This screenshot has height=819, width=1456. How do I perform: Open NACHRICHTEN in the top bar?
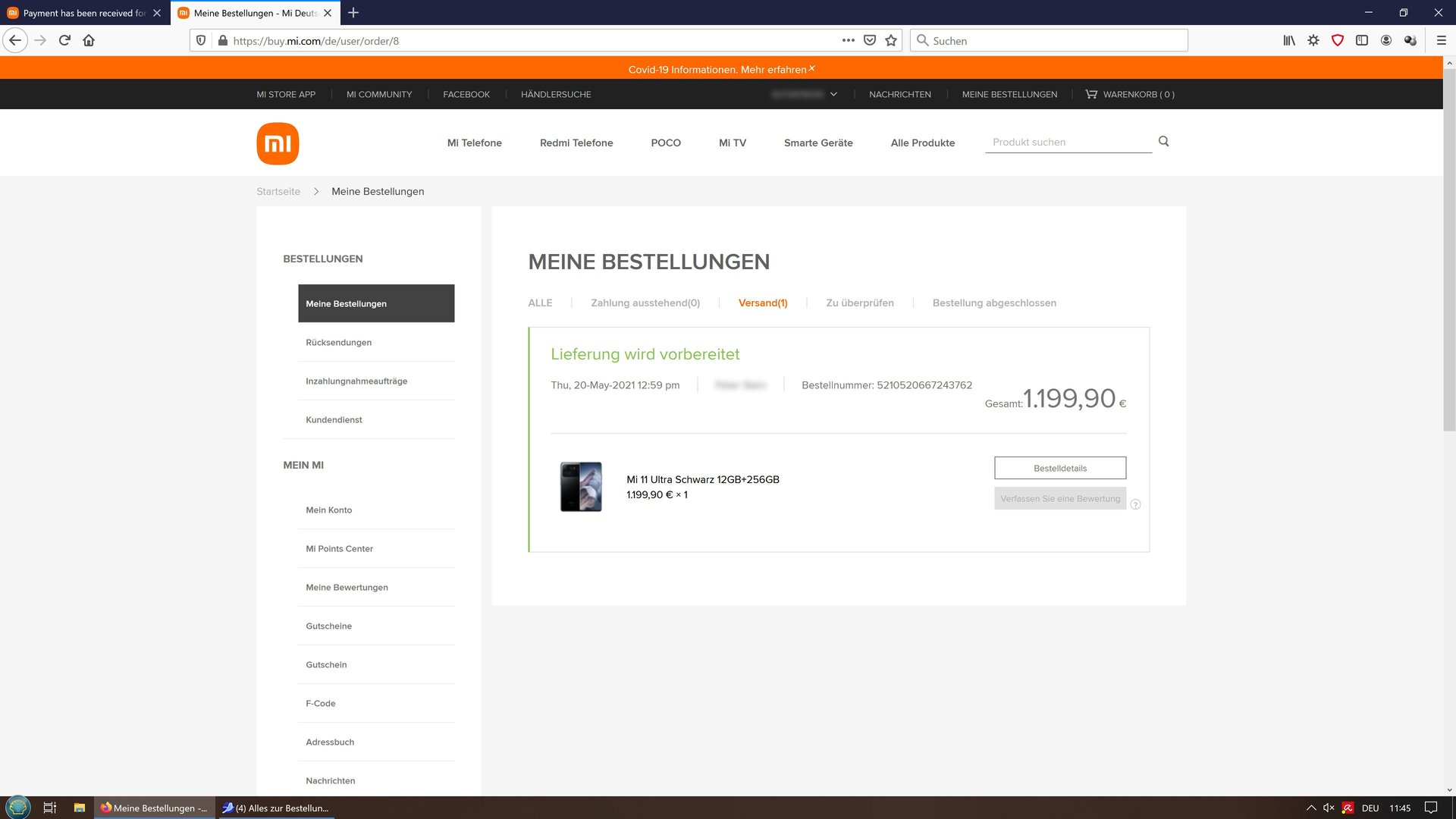900,94
